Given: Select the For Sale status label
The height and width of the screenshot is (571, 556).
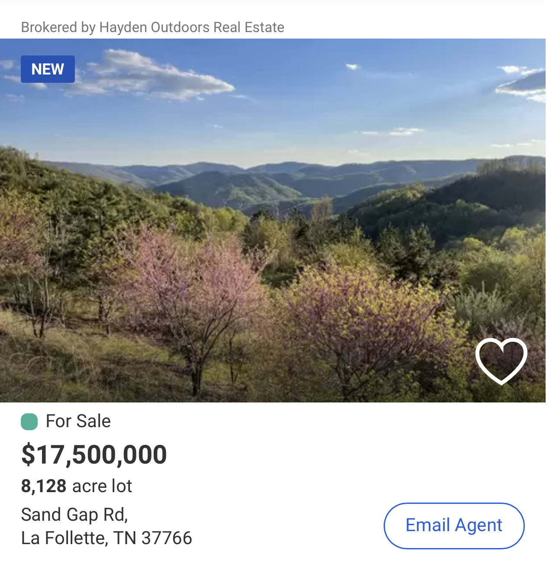Looking at the screenshot, I should [x=78, y=421].
